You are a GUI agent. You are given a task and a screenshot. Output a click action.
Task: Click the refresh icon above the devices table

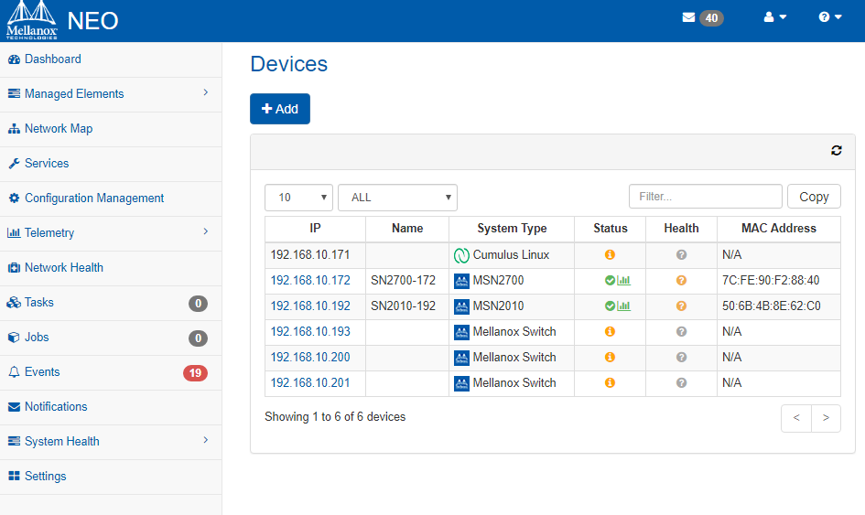click(x=837, y=151)
